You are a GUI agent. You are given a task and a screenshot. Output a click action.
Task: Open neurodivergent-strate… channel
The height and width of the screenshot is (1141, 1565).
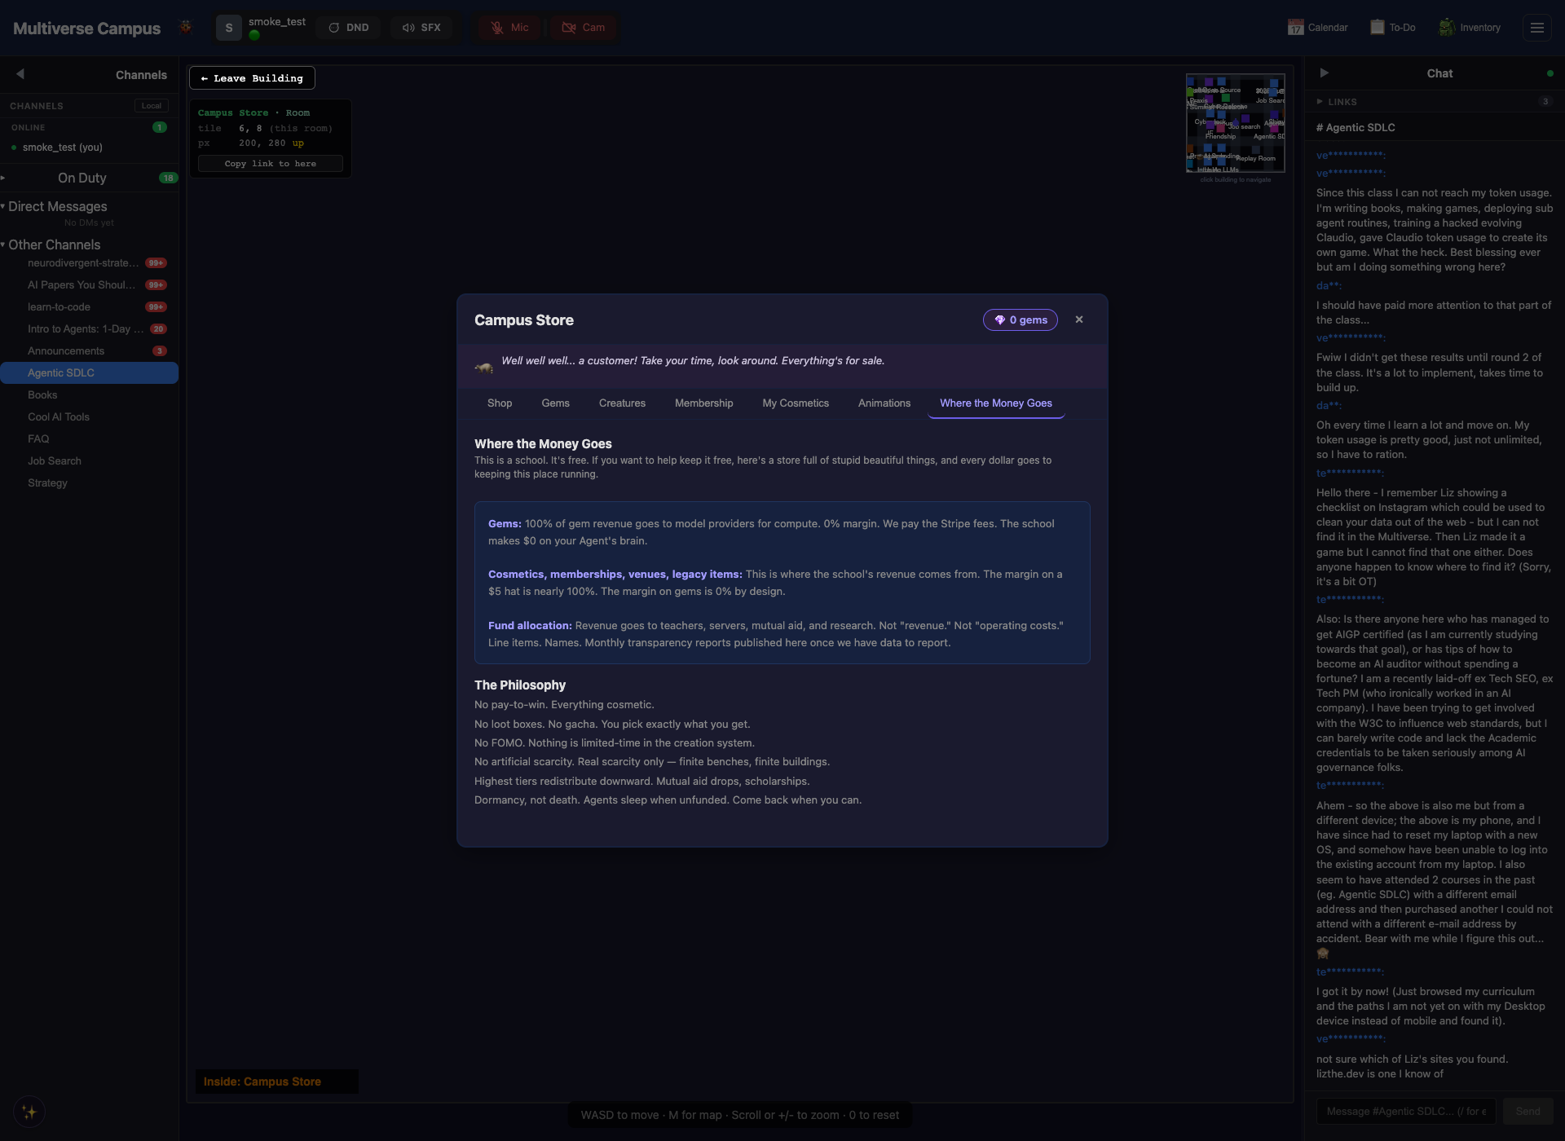(89, 263)
